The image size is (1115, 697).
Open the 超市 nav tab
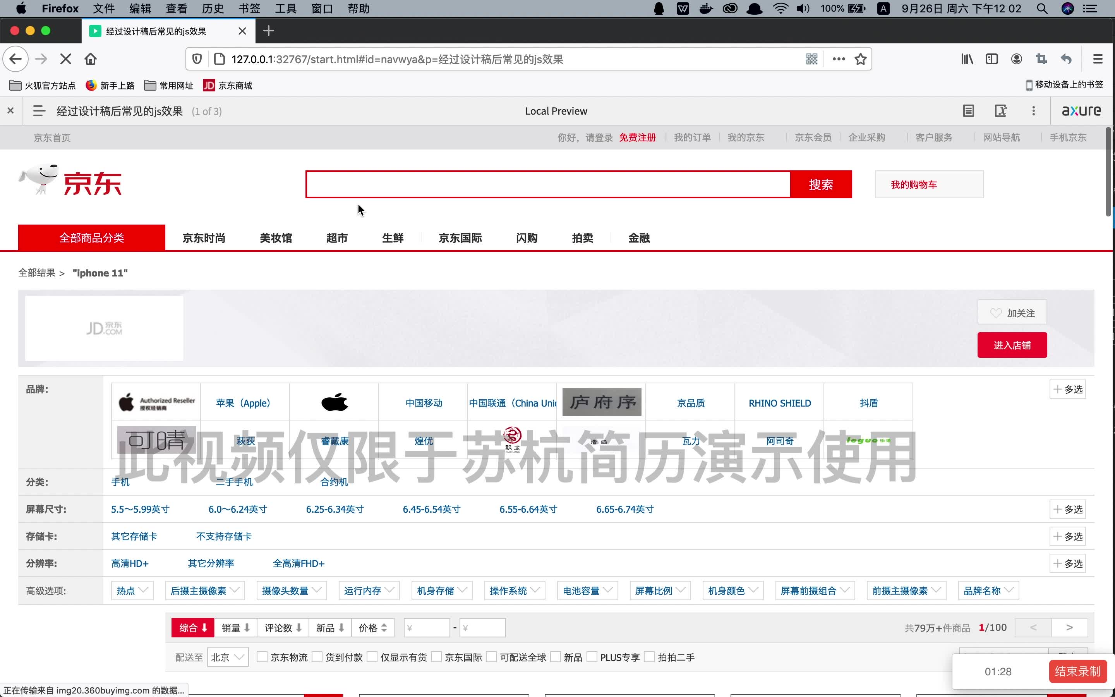click(337, 238)
